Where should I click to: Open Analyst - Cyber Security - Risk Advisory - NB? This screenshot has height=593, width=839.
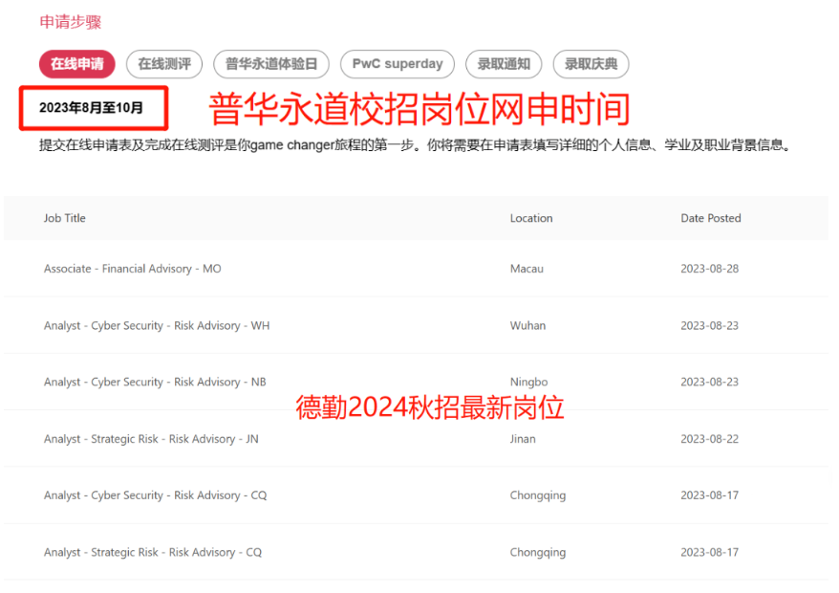pyautogui.click(x=155, y=382)
